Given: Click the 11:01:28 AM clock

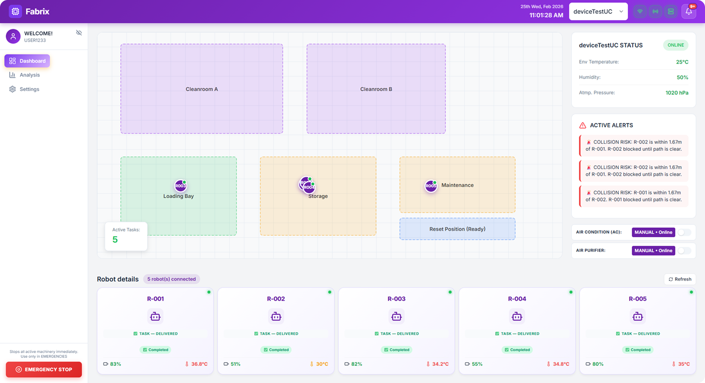Looking at the screenshot, I should click(546, 15).
